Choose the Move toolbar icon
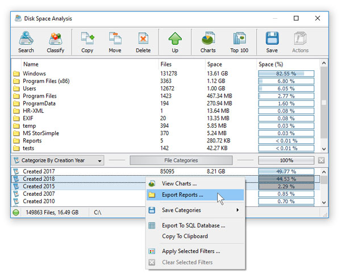The image size is (341, 274). [x=115, y=43]
